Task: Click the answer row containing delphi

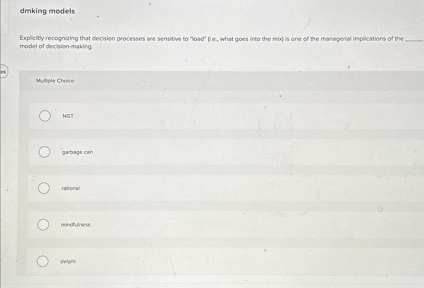Action: coord(176,261)
